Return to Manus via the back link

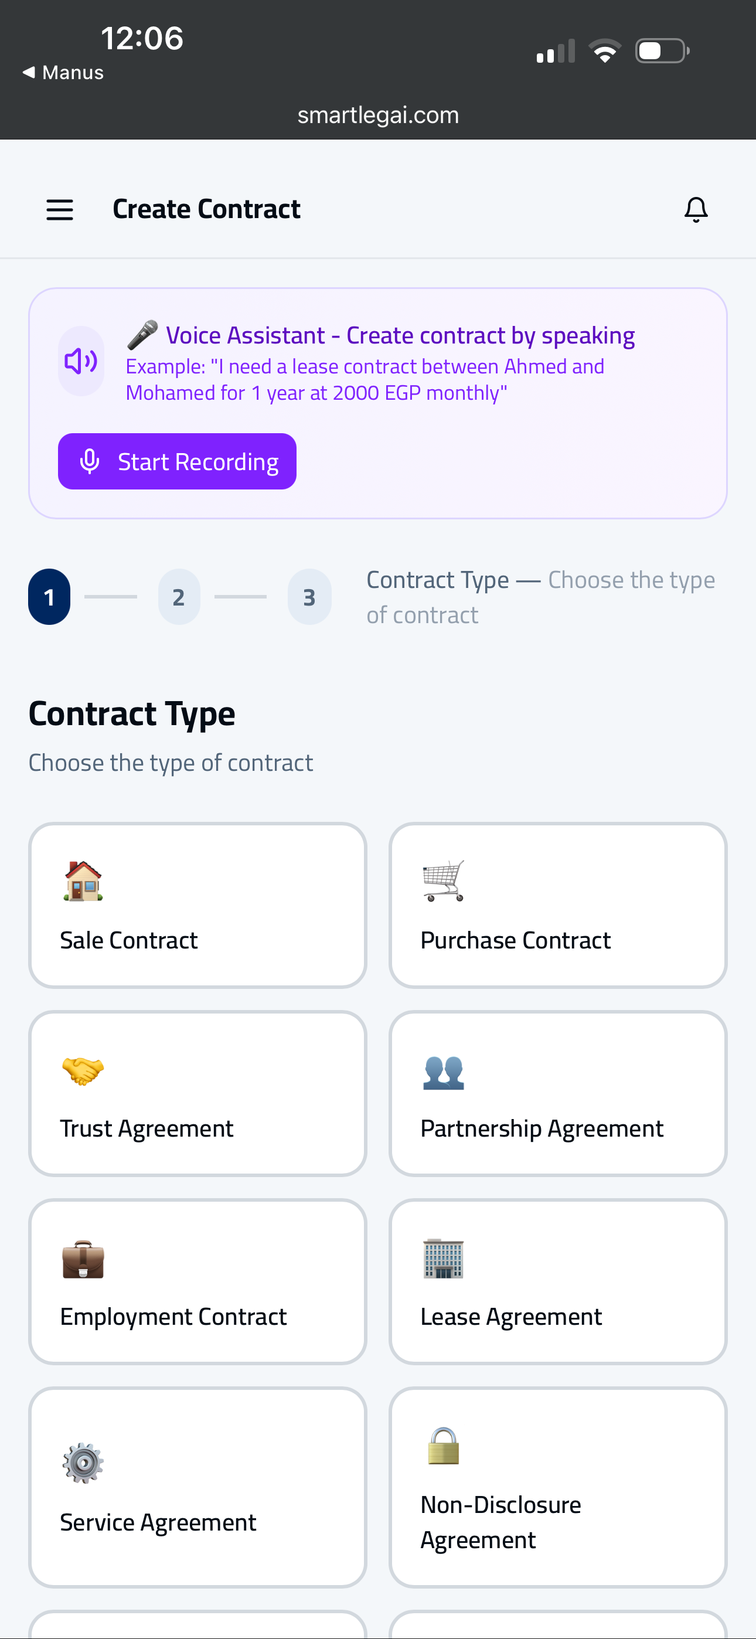click(62, 72)
